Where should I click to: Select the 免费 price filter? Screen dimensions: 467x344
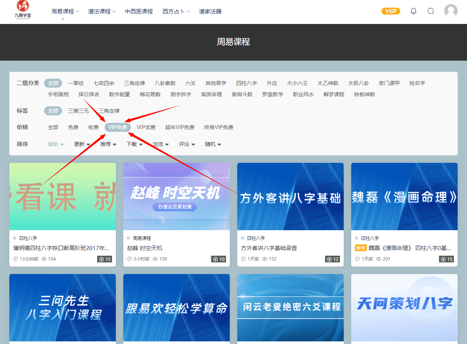73,127
